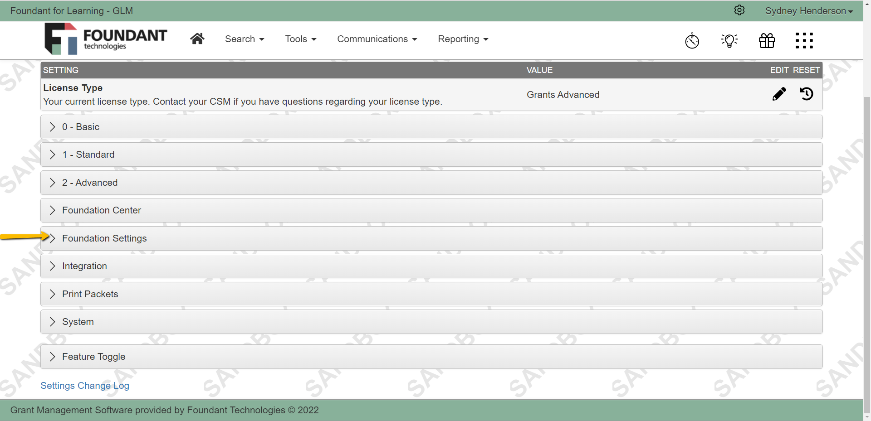The width and height of the screenshot is (871, 421).
Task: Open the lightbulb ideas icon
Action: (729, 40)
